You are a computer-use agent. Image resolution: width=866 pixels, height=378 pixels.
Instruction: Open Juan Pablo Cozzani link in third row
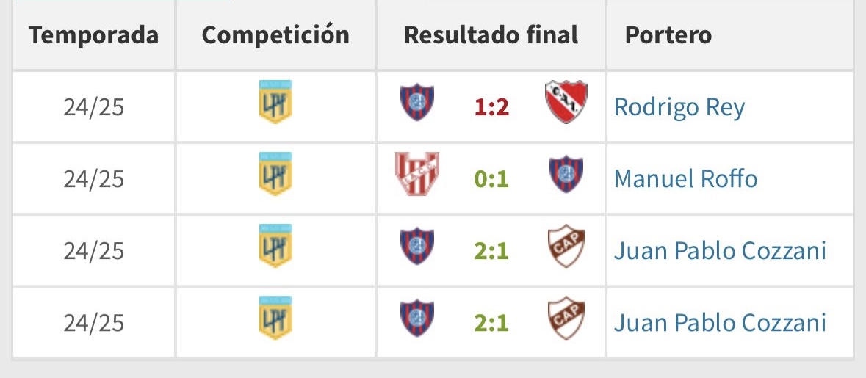pos(720,250)
